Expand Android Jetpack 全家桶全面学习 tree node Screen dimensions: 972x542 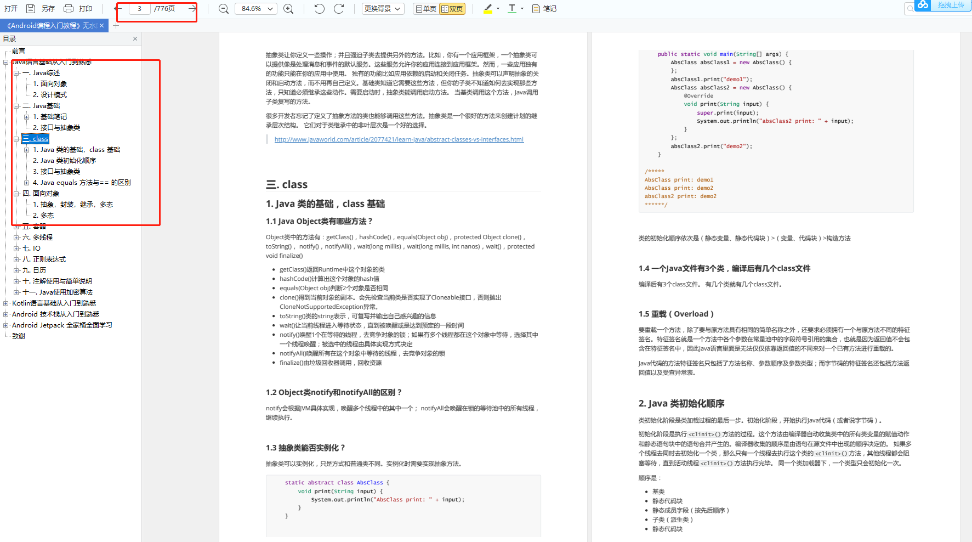(6, 325)
